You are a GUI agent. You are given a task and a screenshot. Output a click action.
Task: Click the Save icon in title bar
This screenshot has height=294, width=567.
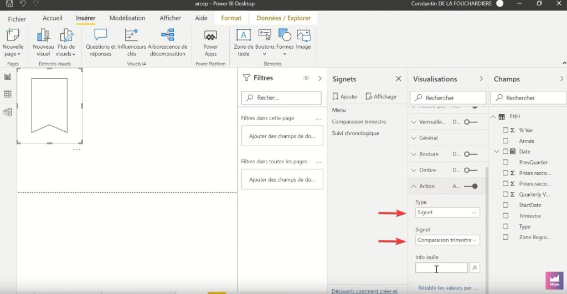coord(9,4)
